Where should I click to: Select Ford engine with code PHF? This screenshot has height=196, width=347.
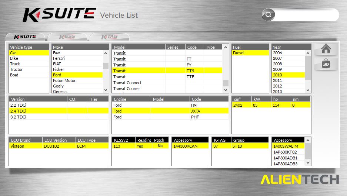click(170, 117)
